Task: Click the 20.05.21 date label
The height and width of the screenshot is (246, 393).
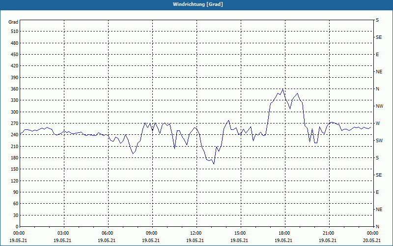Action: coord(372,241)
